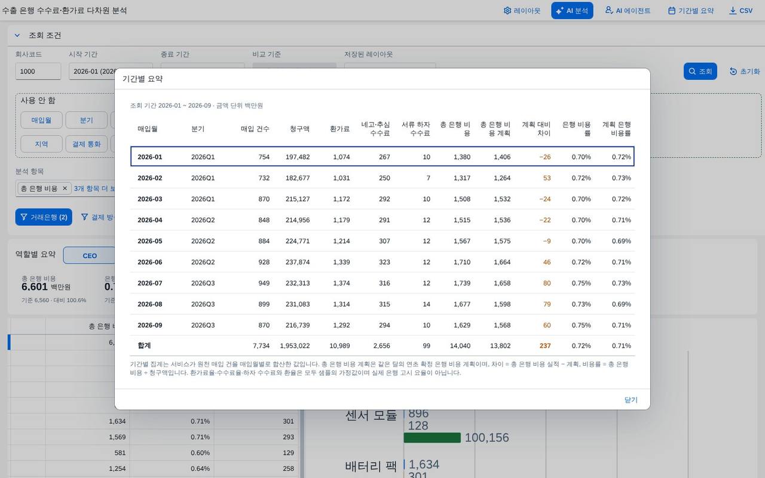Open the 거래은행 (2) filter

(x=44, y=217)
